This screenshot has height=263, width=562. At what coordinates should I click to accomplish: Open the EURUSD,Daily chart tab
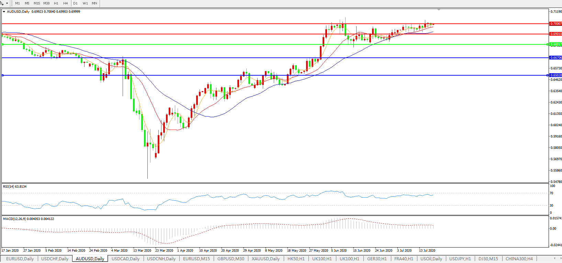[20, 259]
